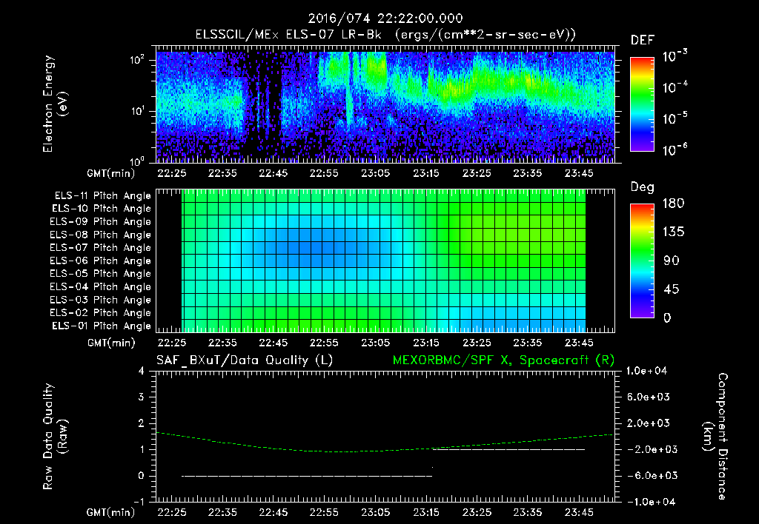Click the 0 label on the Deg color bar
The width and height of the screenshot is (759, 524).
668,318
